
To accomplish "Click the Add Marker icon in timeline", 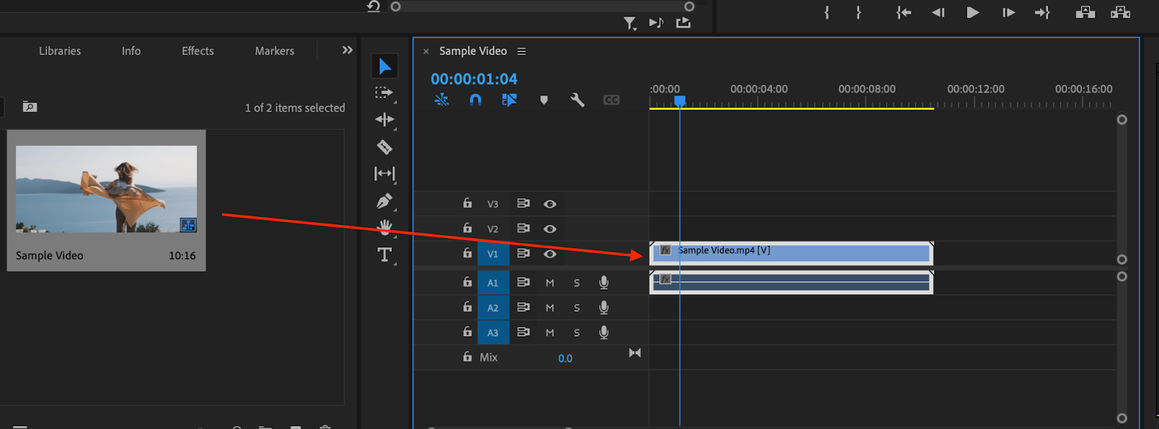I will coord(544,100).
